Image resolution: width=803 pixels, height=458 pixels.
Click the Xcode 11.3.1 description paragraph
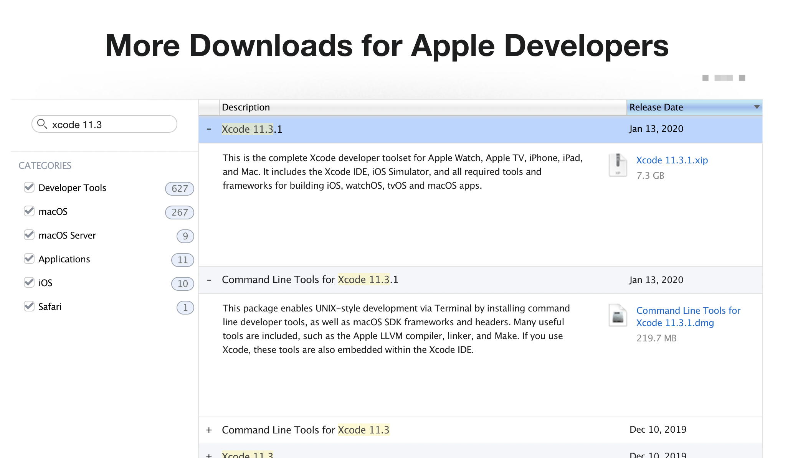point(403,172)
